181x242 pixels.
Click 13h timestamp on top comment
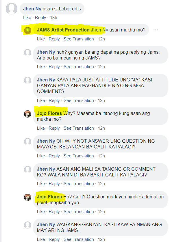click(53, 18)
